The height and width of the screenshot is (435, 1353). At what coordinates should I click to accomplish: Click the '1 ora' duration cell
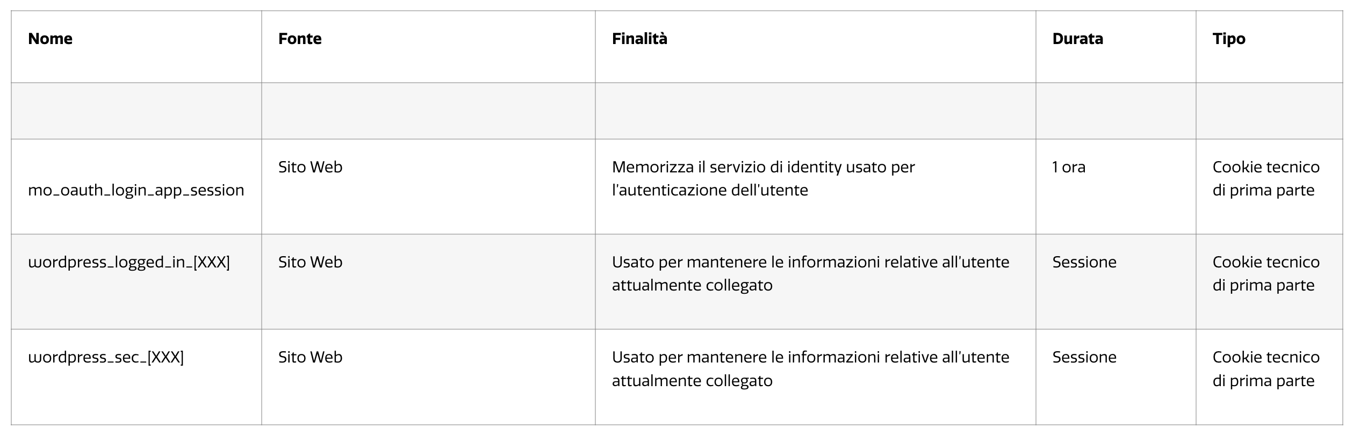coord(1069,167)
